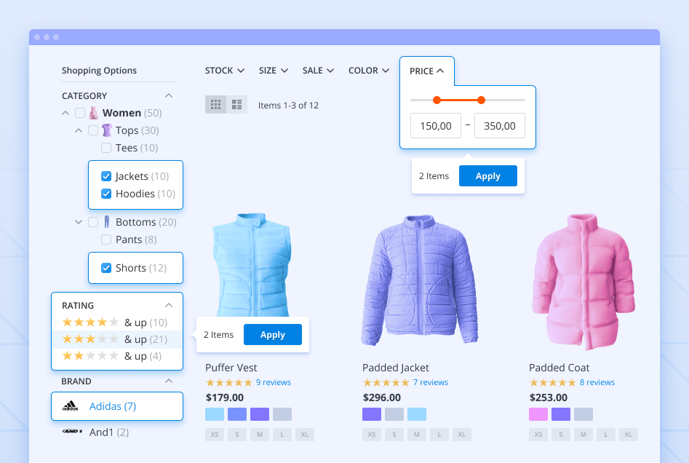Open 9 reviews link for Puffer Vest
The image size is (689, 463).
coord(273,382)
